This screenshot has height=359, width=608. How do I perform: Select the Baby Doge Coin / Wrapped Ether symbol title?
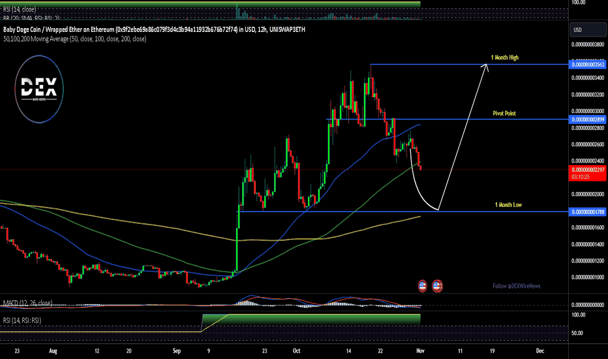click(154, 29)
